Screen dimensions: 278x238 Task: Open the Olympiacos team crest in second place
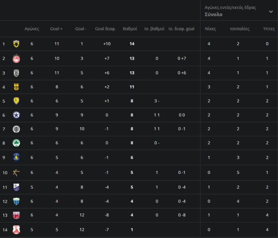coord(16,59)
